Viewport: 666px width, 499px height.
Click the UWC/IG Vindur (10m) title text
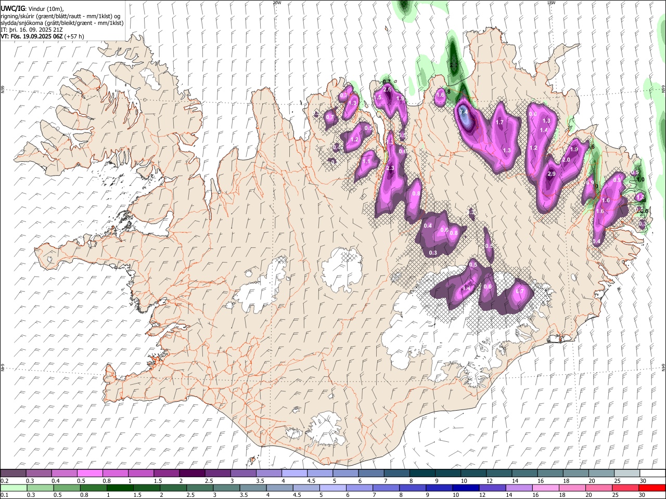32,8
